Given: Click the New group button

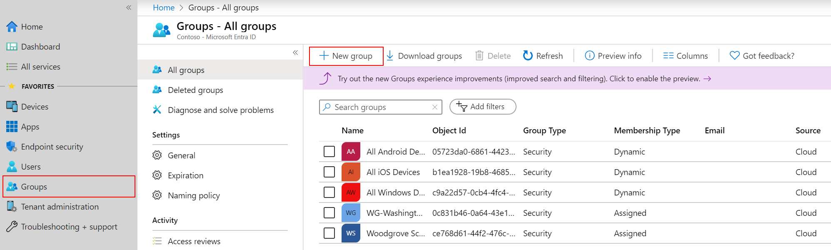Looking at the screenshot, I should (x=346, y=56).
